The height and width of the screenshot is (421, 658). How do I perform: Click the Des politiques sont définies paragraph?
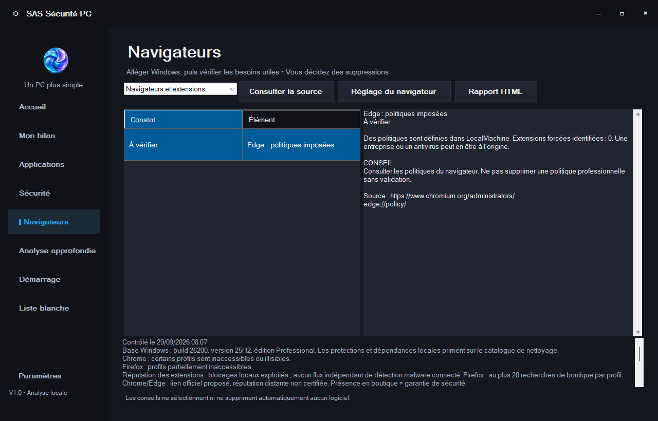pos(496,142)
